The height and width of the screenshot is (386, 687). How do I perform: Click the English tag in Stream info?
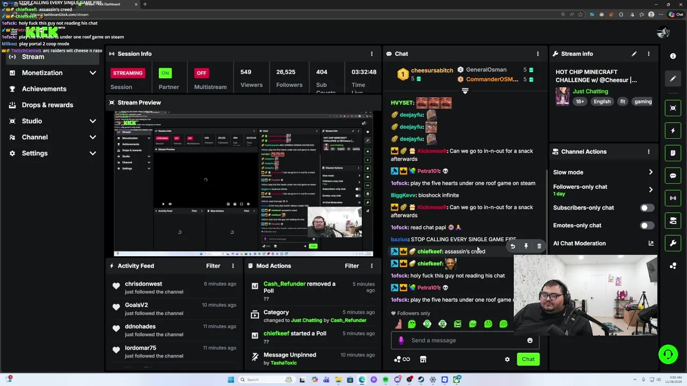click(602, 102)
